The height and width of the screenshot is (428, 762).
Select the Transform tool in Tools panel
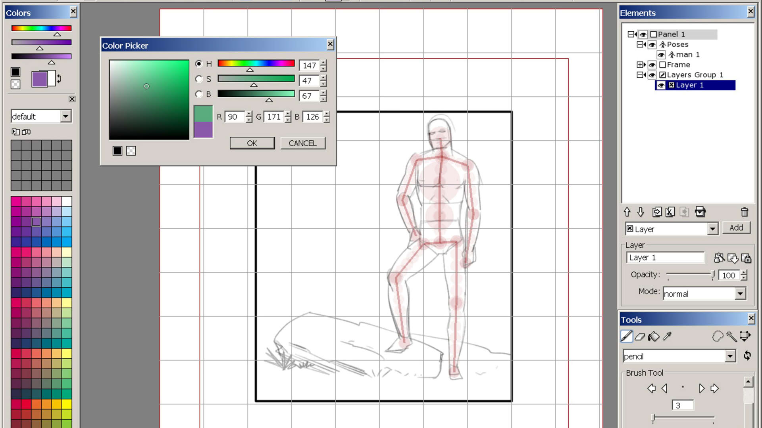coord(745,336)
